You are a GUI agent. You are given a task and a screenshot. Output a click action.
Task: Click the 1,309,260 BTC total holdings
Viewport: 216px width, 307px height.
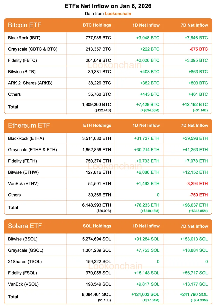pyautogui.click(x=97, y=105)
